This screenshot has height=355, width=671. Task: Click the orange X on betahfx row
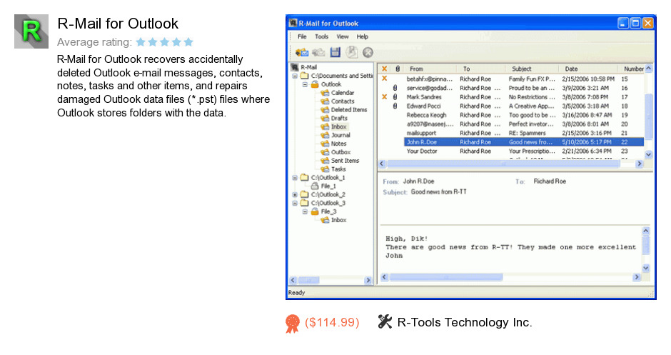[384, 79]
